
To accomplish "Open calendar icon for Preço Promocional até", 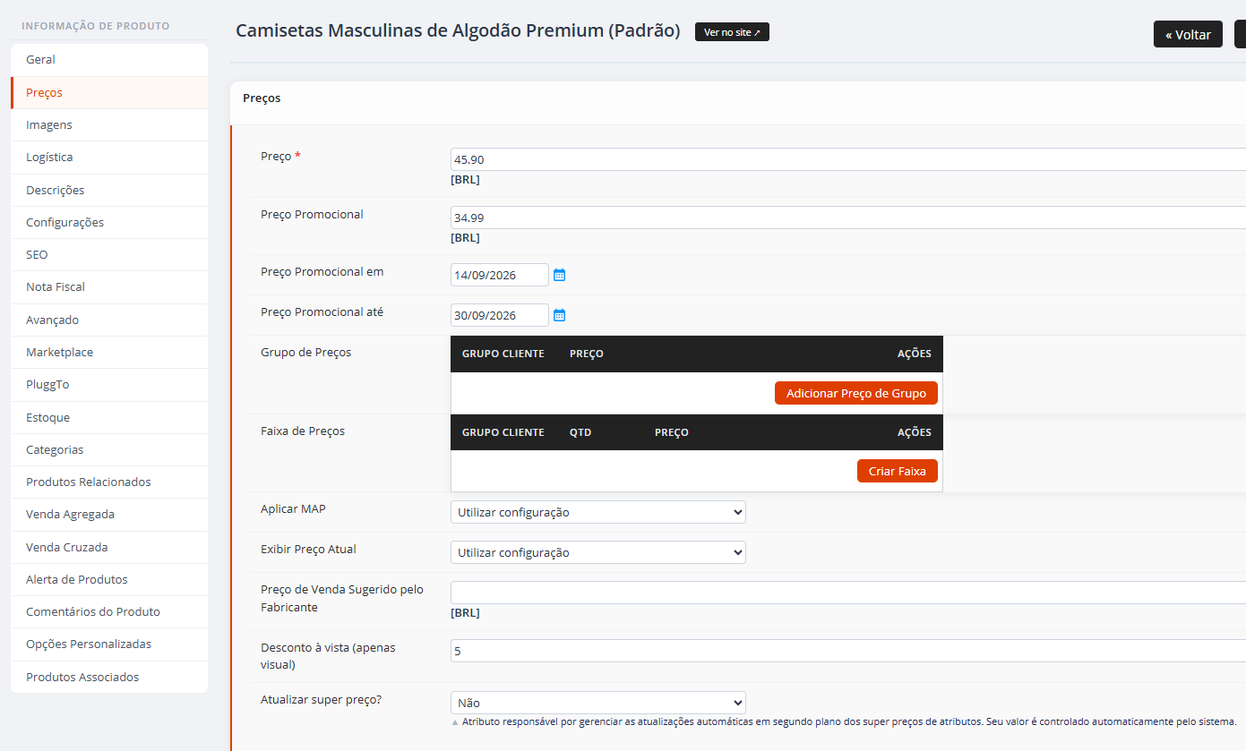I will tap(559, 315).
